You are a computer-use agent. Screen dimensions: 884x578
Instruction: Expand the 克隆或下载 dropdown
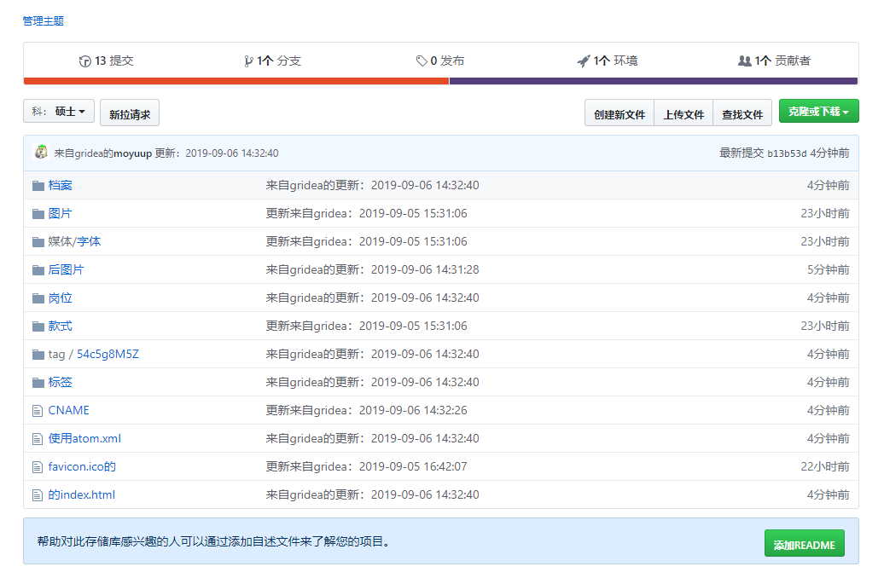click(x=818, y=111)
